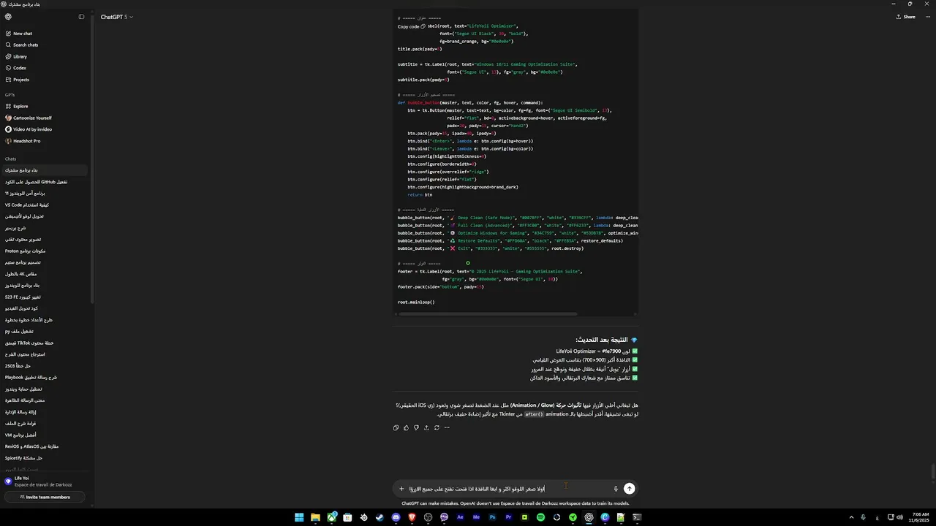
Task: Open Adobe Media Encoder from the taskbar
Action: 476,517
